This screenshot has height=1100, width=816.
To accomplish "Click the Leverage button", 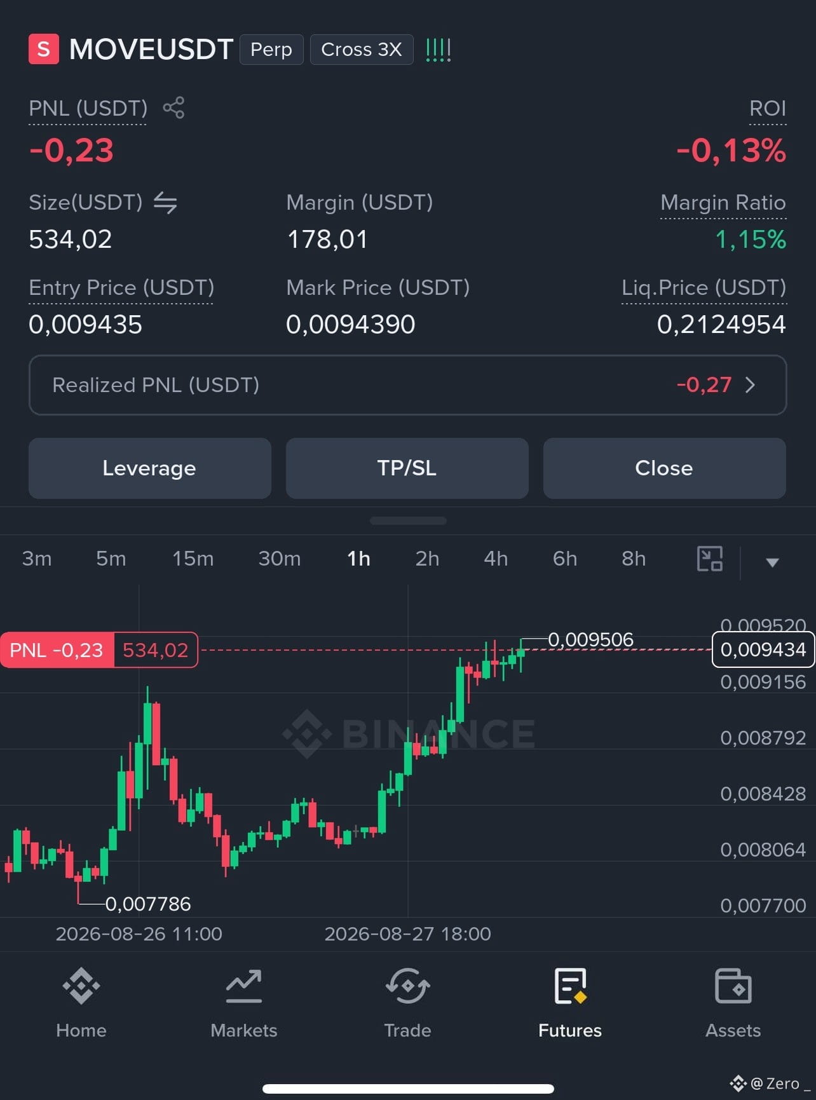I will (150, 468).
